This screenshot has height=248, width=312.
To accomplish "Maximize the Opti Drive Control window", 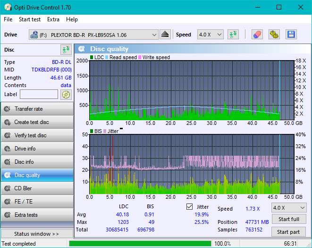I will pyautogui.click(x=279, y=7).
